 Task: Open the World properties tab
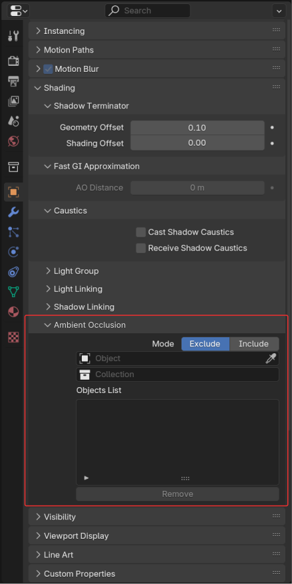pyautogui.click(x=13, y=141)
